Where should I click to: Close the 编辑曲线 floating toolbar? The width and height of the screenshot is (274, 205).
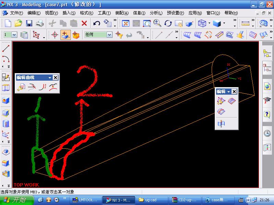click(x=55, y=78)
